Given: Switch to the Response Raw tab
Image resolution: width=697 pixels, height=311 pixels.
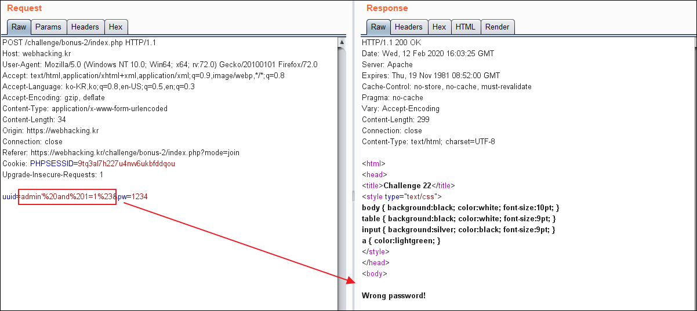Looking at the screenshot, I should [x=378, y=27].
